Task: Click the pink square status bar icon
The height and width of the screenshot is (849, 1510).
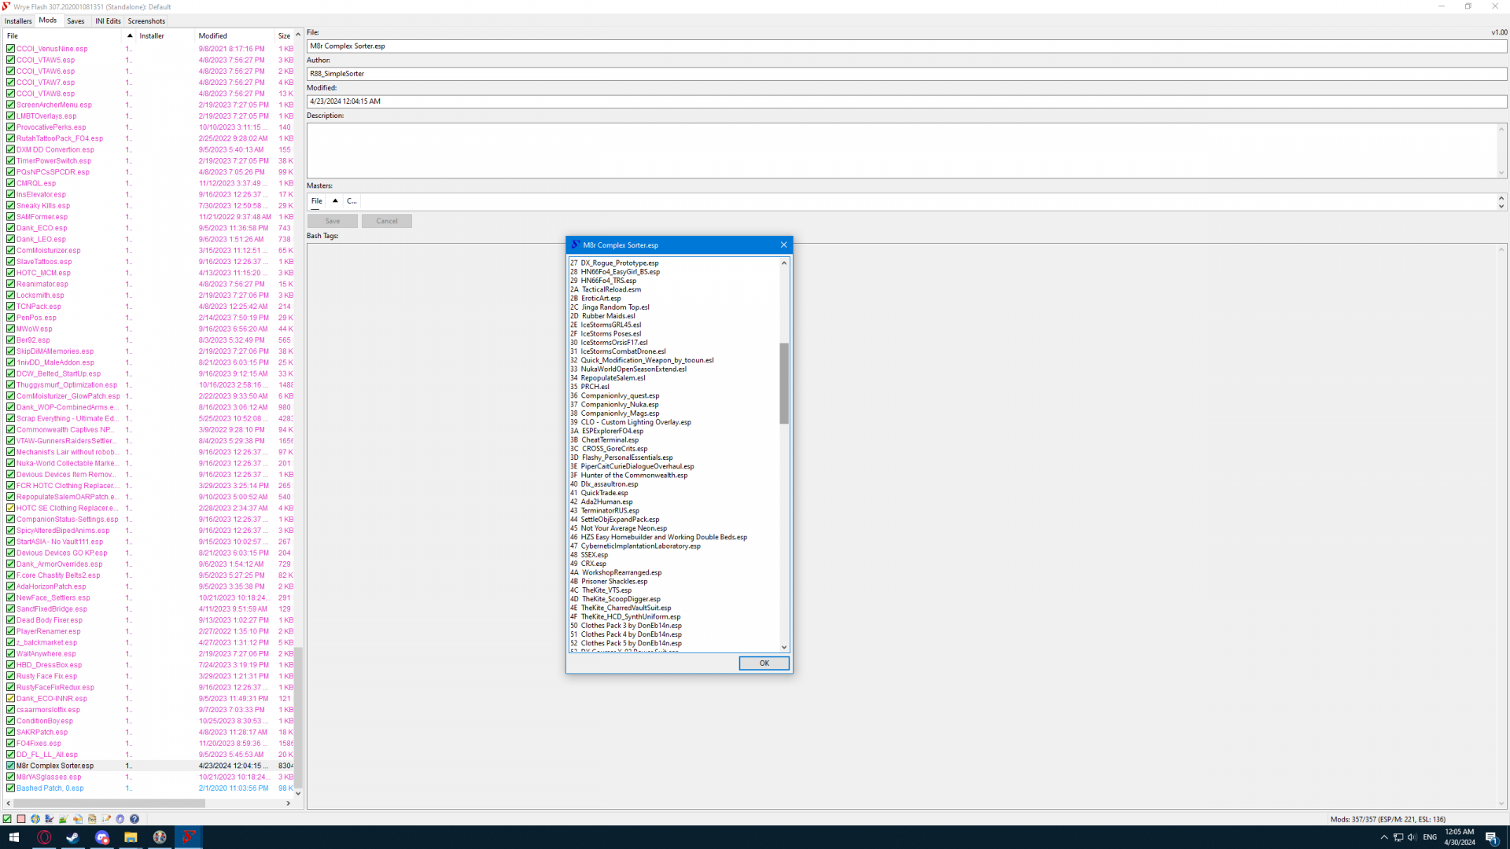Action: tap(21, 818)
